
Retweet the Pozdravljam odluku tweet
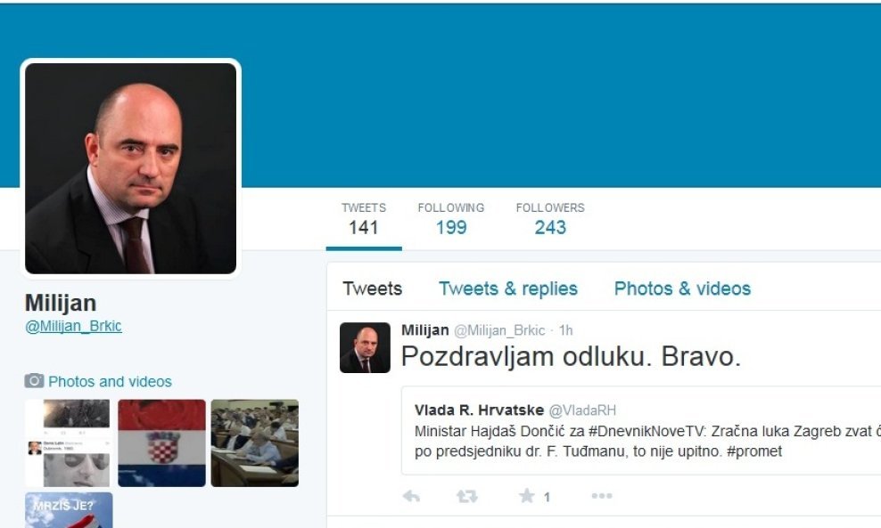pos(467,496)
